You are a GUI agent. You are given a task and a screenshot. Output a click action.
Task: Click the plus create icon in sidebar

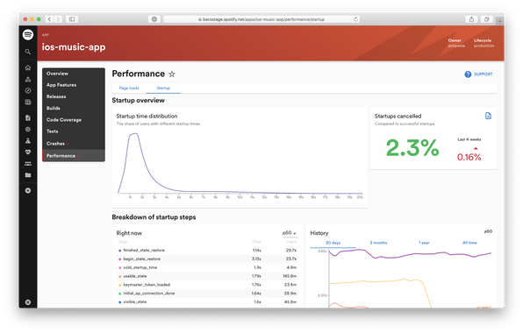(x=28, y=190)
